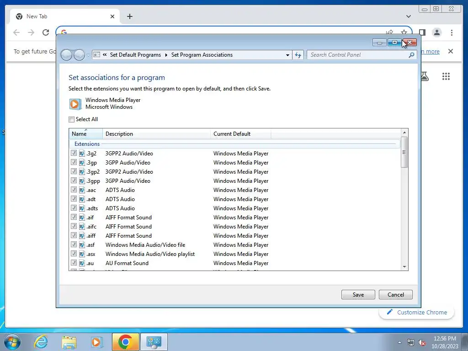Open Chrome Labs flask icon

pyautogui.click(x=425, y=76)
